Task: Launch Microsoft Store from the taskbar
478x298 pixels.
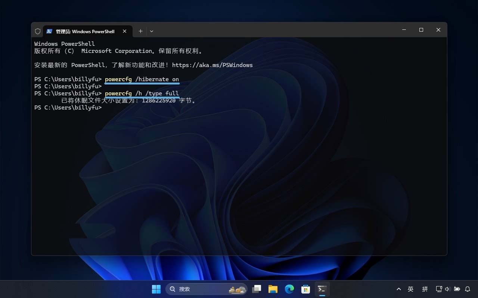Action: [305, 289]
